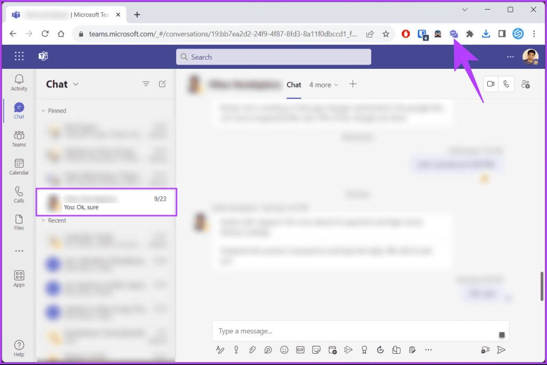
Task: Open the Calendar in sidebar
Action: (19, 166)
